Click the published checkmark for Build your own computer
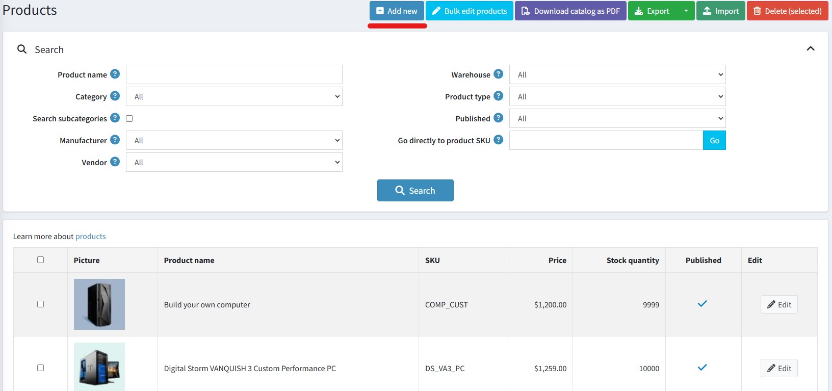The image size is (832, 391). [x=703, y=304]
